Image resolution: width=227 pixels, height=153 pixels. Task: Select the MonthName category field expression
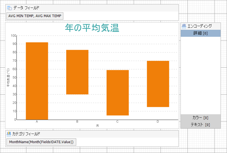pos(41,142)
